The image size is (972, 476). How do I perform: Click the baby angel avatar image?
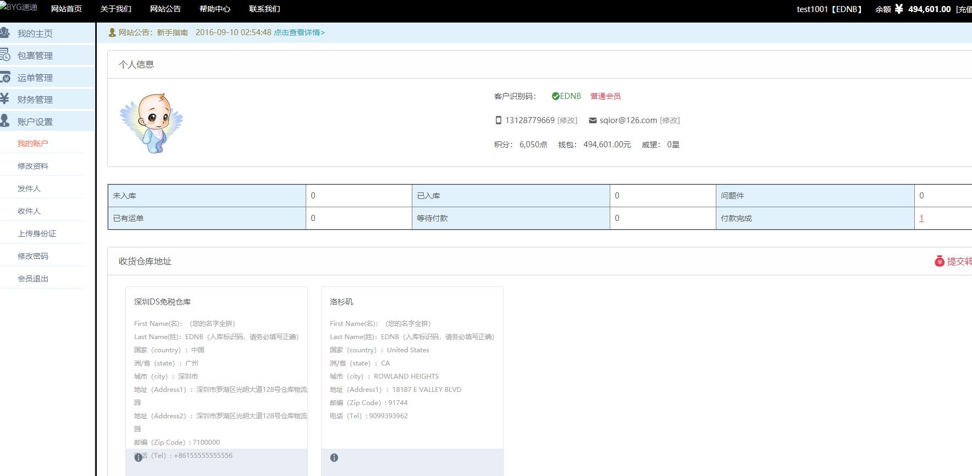(x=151, y=123)
